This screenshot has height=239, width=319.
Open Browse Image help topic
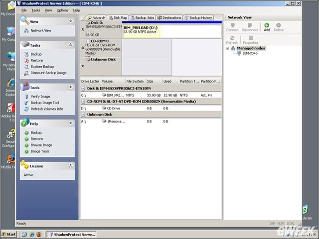pos(41,145)
